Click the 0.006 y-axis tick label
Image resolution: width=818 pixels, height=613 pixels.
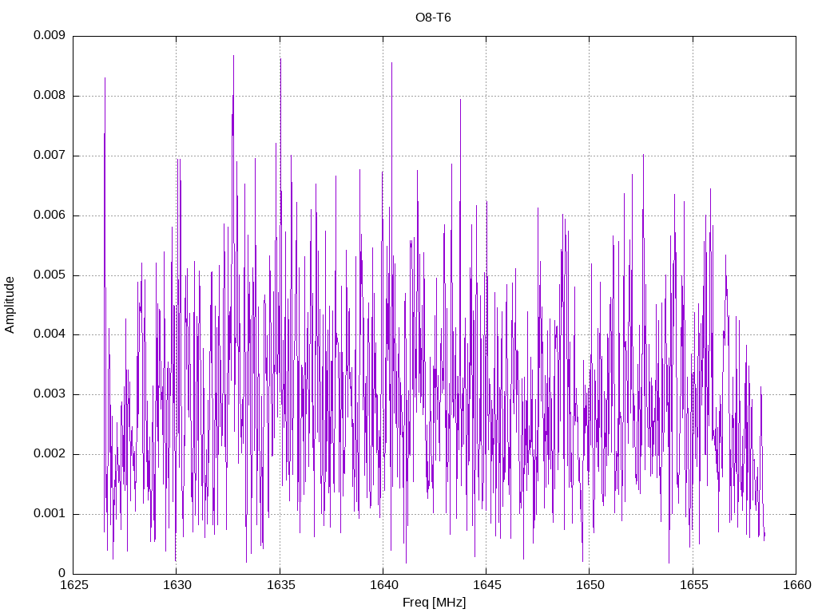[x=50, y=216]
